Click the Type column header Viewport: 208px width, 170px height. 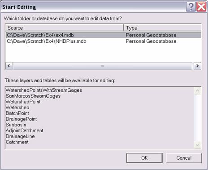162,28
